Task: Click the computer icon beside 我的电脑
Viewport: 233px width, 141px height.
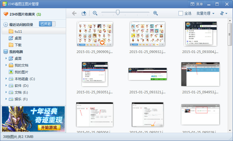Action: [6, 52]
